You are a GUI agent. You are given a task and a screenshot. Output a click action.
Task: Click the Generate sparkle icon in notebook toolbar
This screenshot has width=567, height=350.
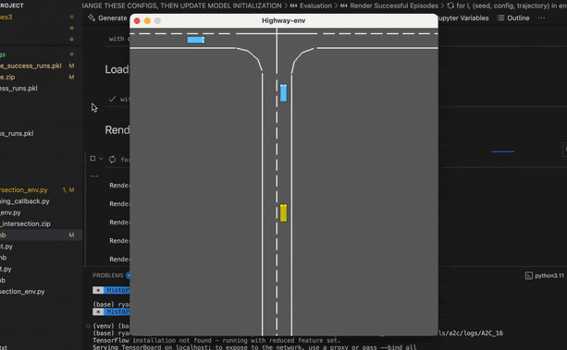click(x=92, y=18)
